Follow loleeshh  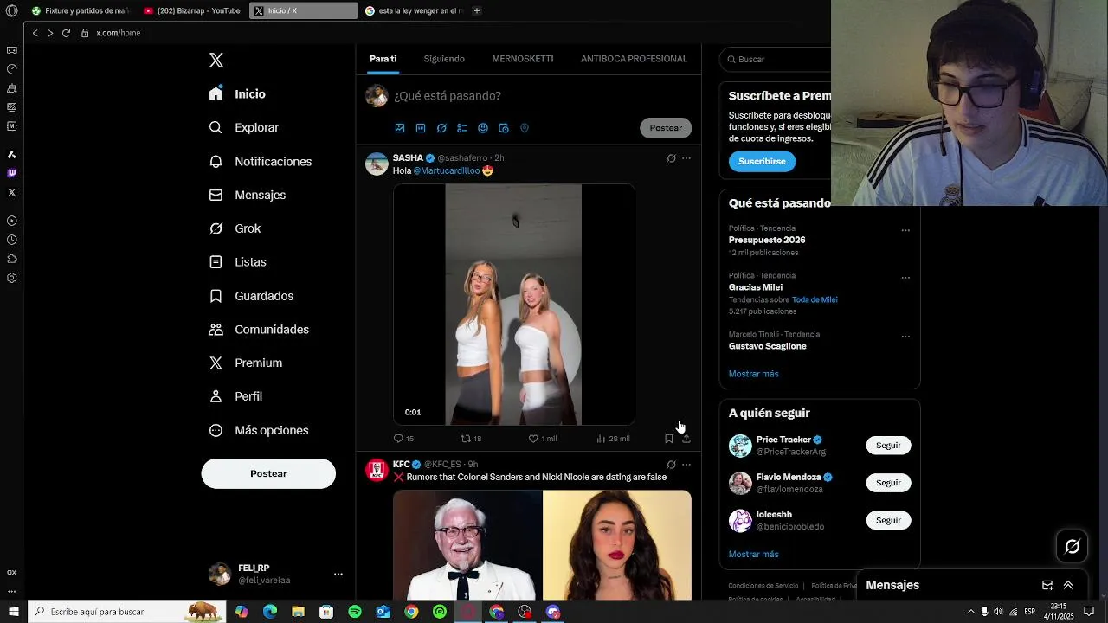(888, 520)
